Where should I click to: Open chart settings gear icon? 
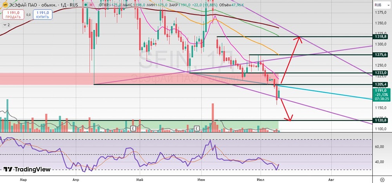click(382, 179)
